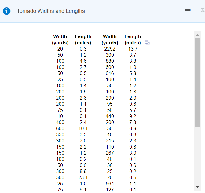The image size is (205, 193).
Task: Select the second Width (yards) column header
Action: tap(110, 40)
